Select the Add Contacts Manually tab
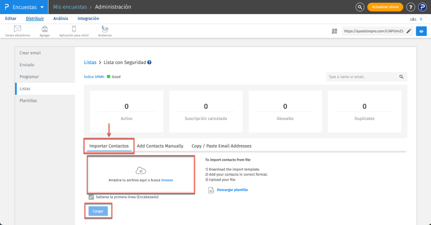This screenshot has height=225, width=431. [x=160, y=146]
